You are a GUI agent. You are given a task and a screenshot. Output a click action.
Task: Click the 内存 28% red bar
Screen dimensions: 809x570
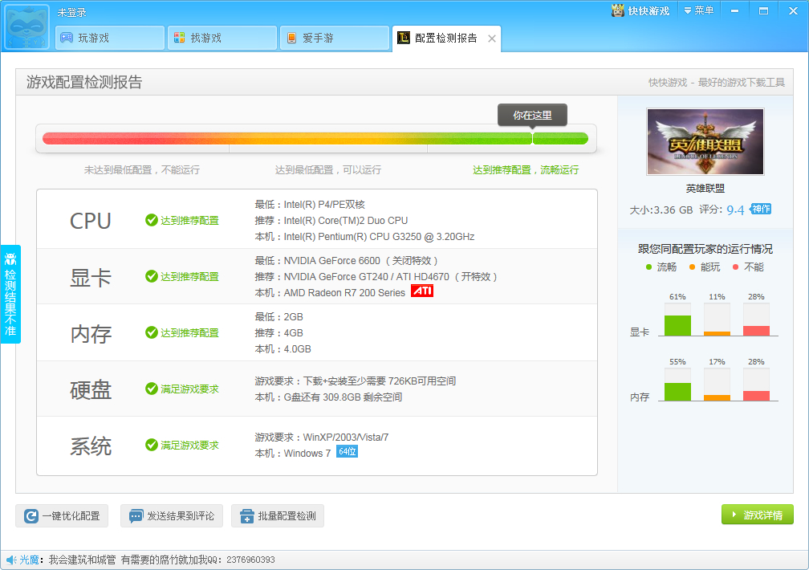tap(756, 396)
